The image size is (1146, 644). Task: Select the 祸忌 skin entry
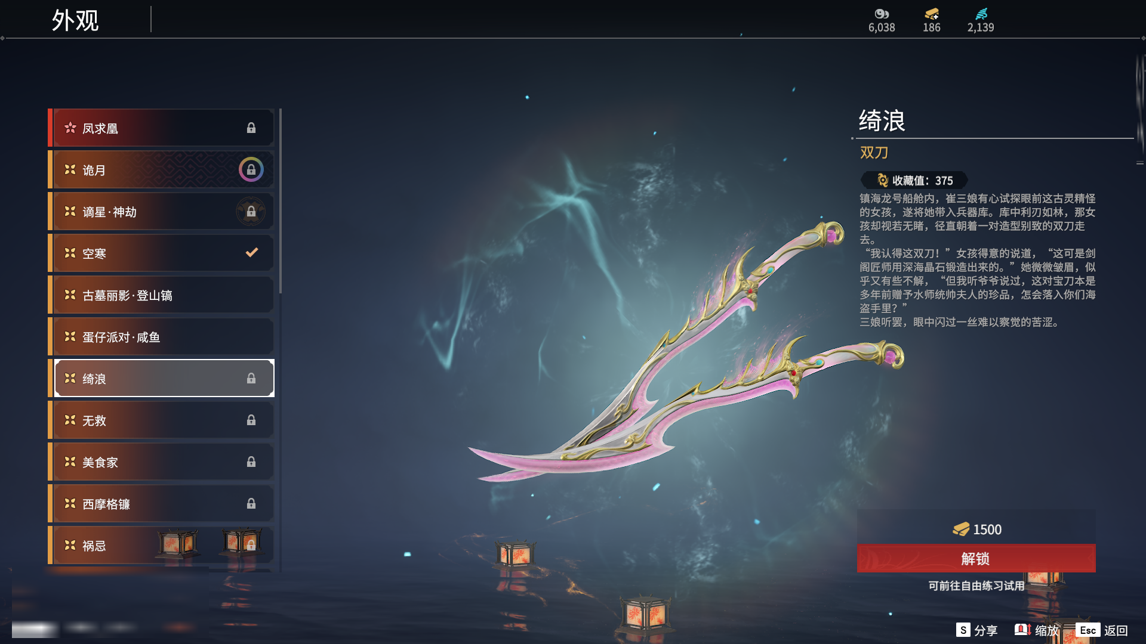click(x=161, y=545)
